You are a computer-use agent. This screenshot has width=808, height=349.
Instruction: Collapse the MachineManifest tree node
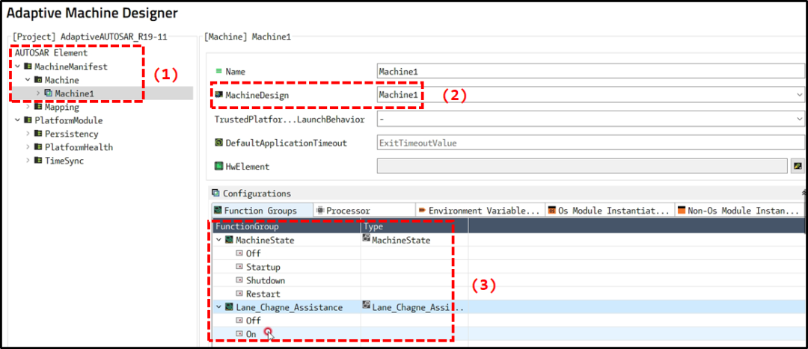(18, 67)
